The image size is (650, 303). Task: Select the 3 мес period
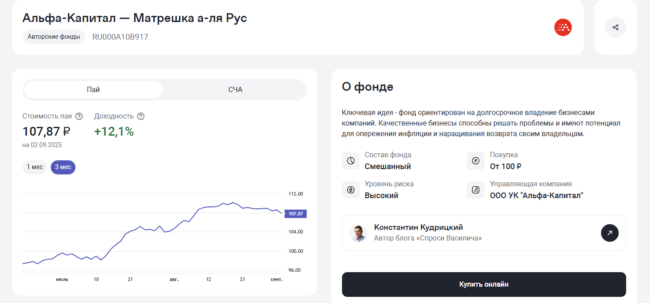pyautogui.click(x=63, y=167)
